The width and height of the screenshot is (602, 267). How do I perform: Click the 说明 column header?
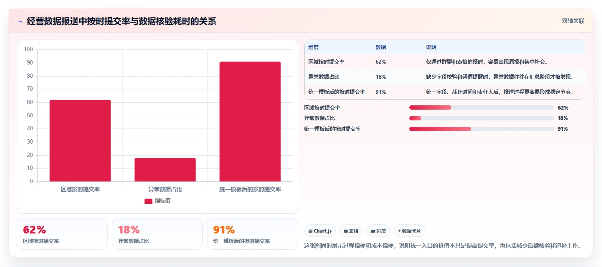(x=431, y=47)
